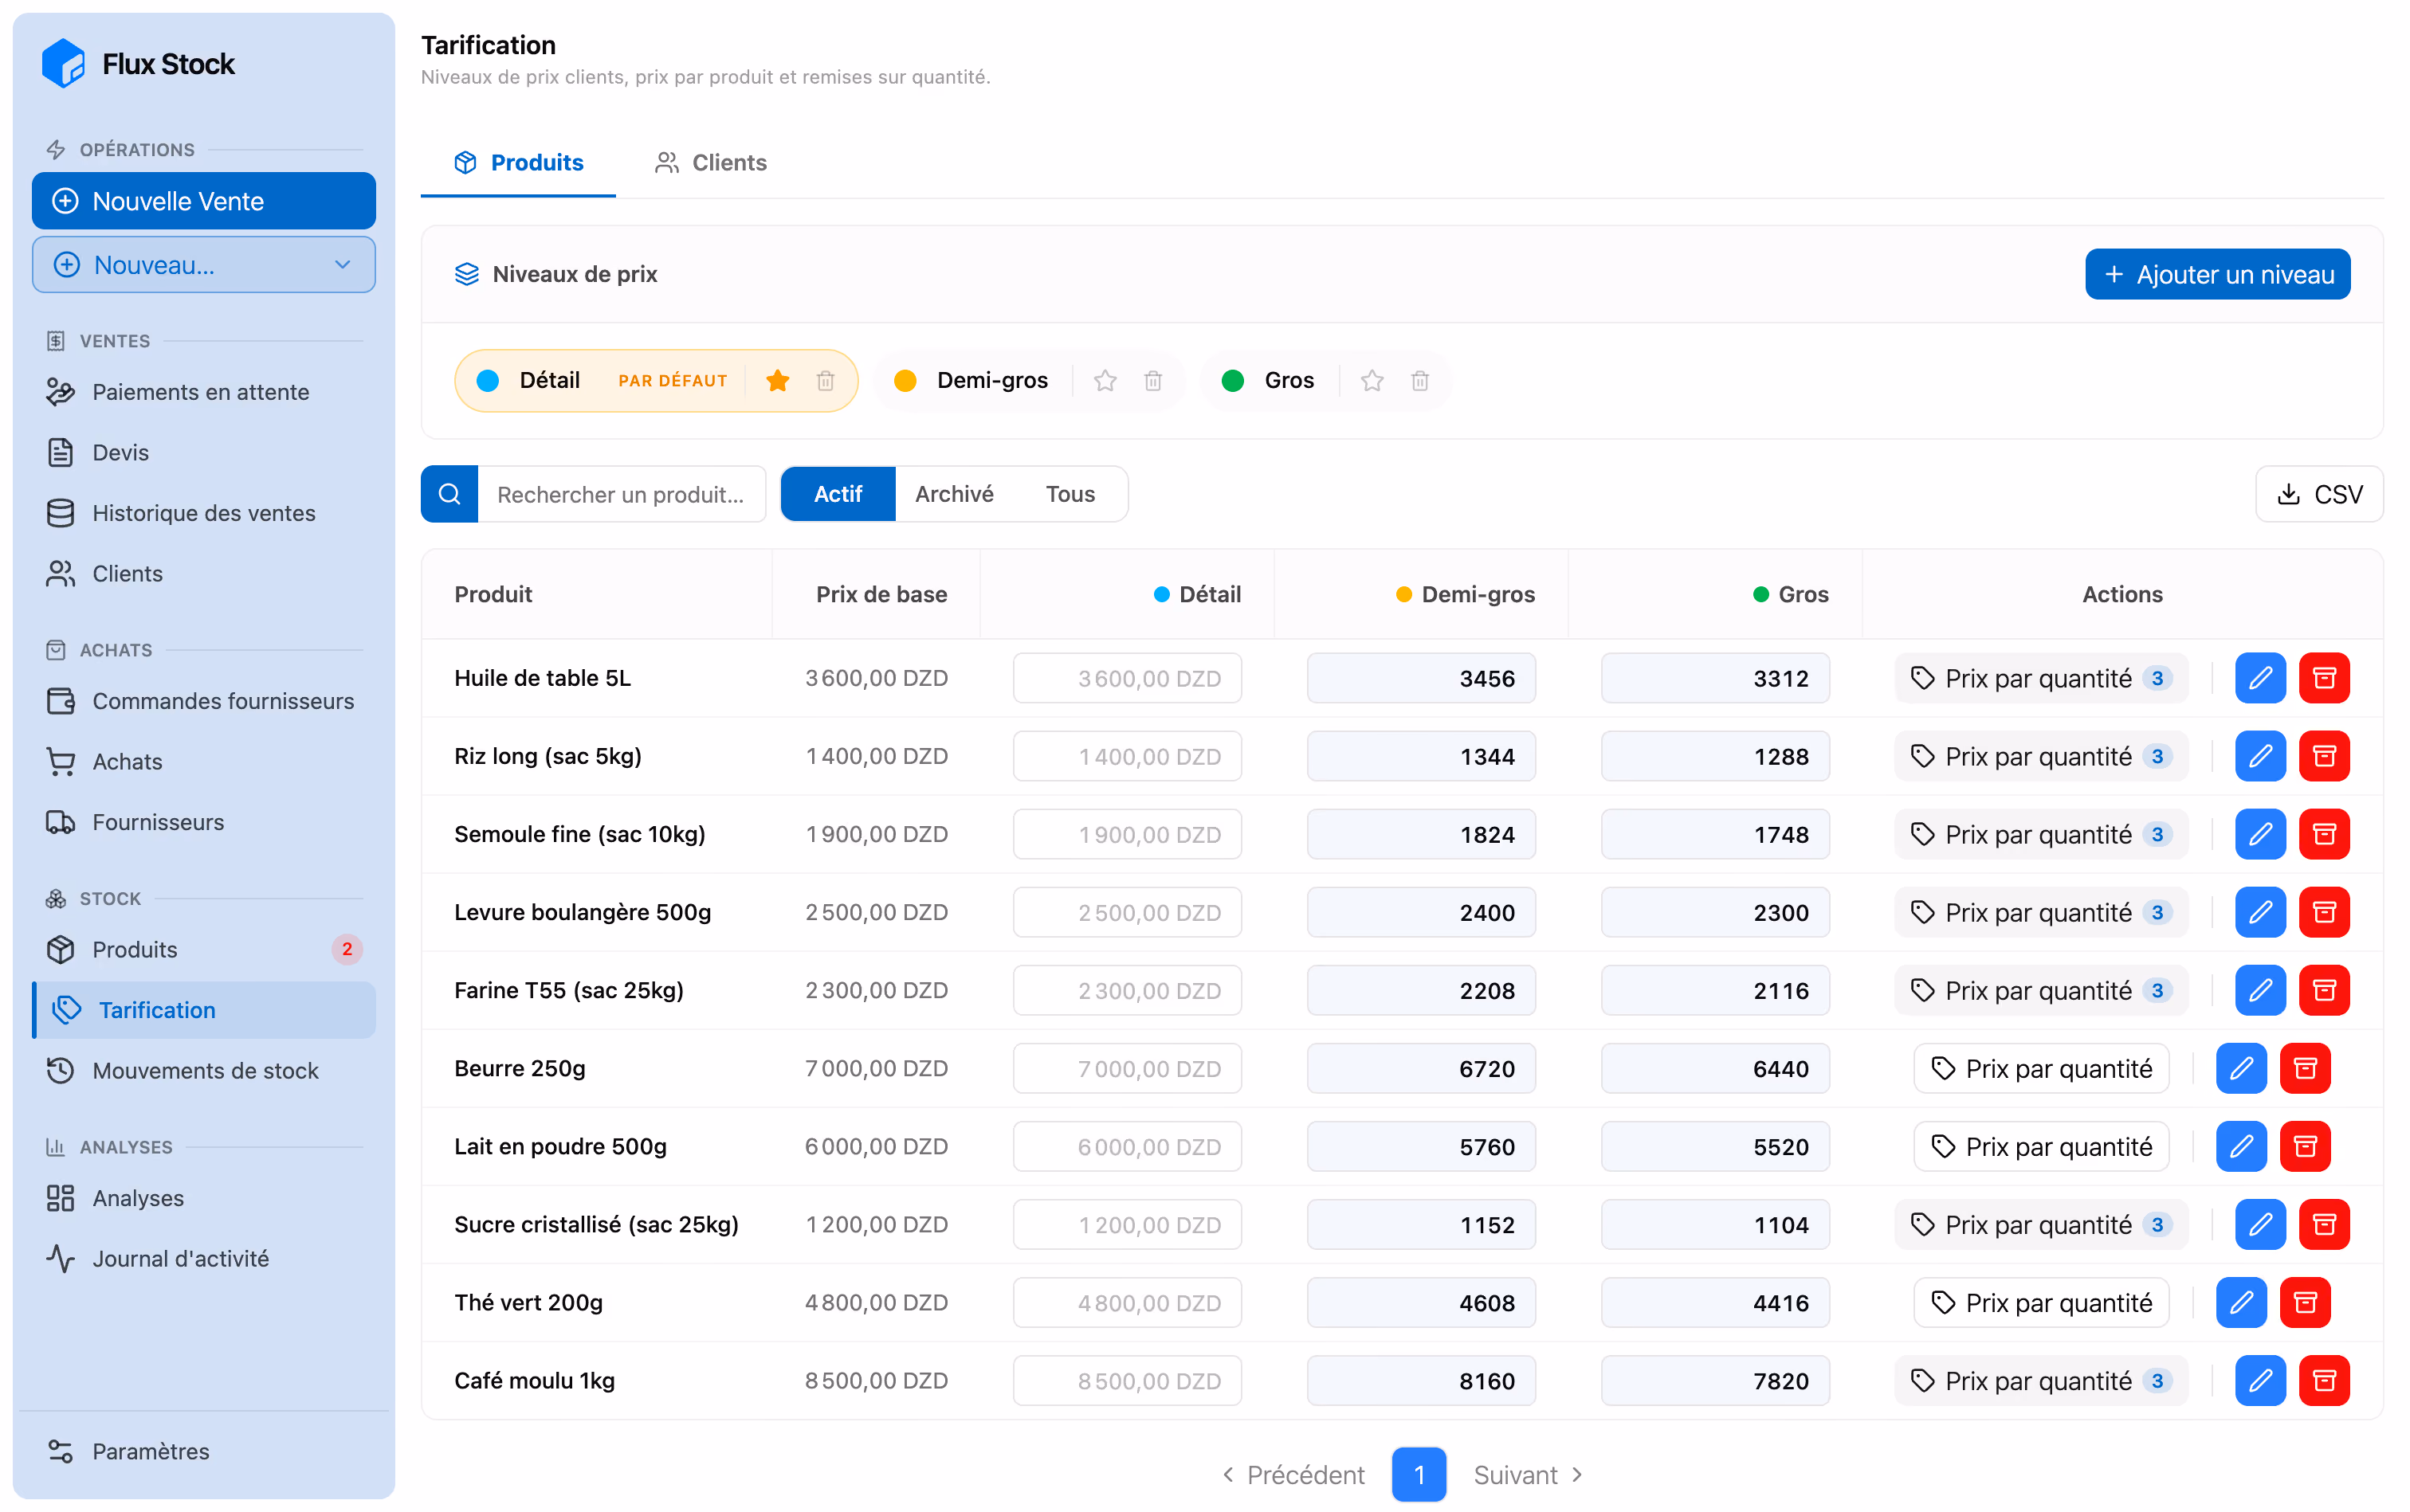Open Paiements en attente in sidebar
The height and width of the screenshot is (1512, 2410).
(x=203, y=392)
